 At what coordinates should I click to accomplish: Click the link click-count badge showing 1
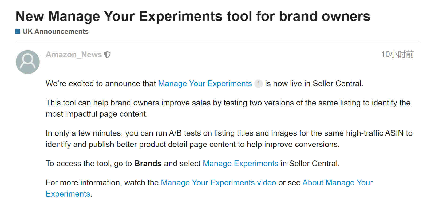coord(258,84)
